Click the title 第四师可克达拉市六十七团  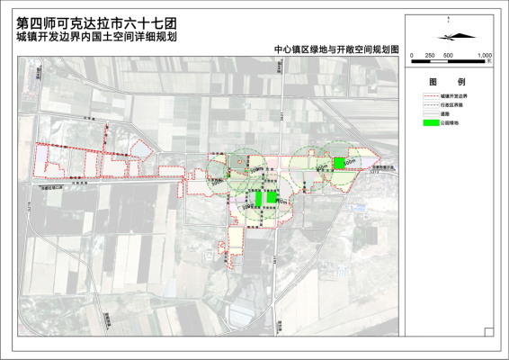click(97, 23)
